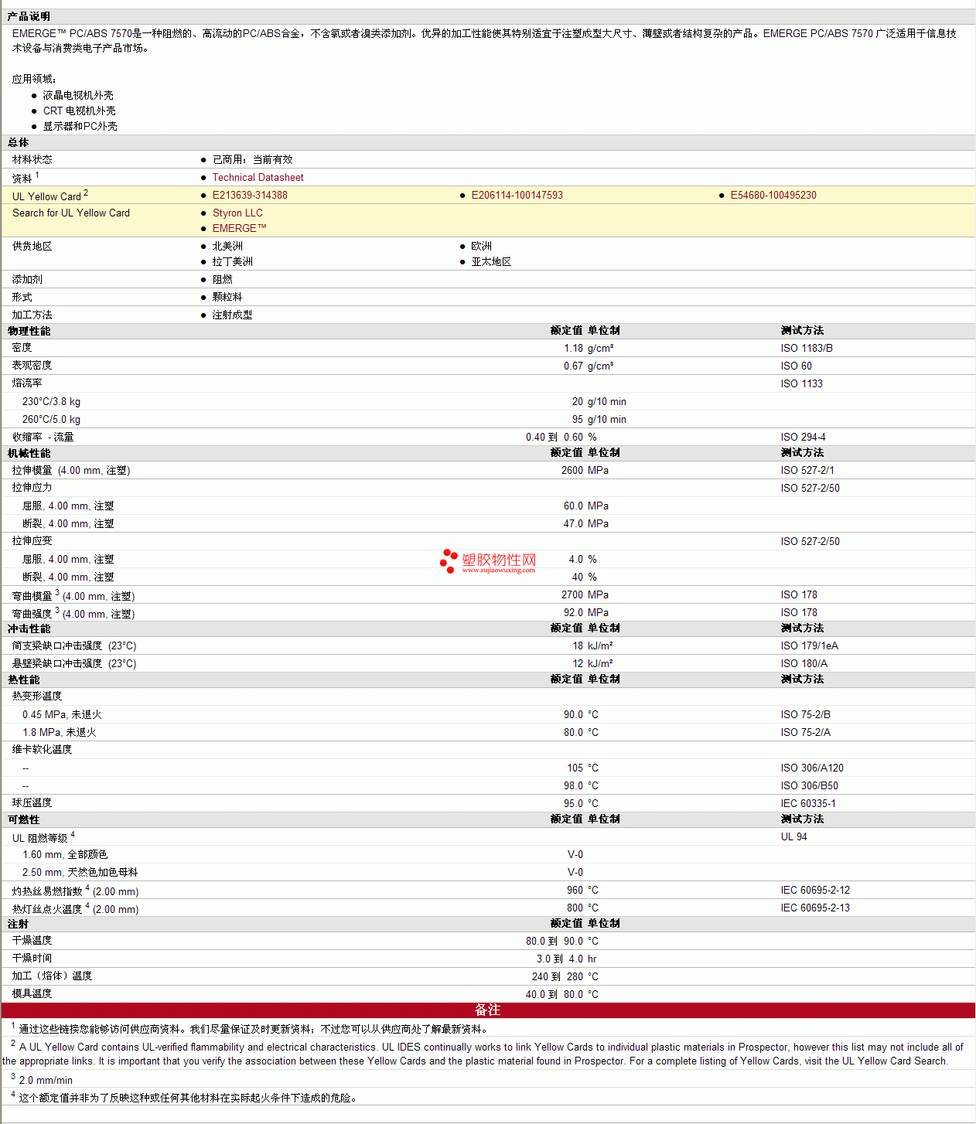976x1124 pixels.
Task: Select the density value 1.18
Action: point(573,348)
